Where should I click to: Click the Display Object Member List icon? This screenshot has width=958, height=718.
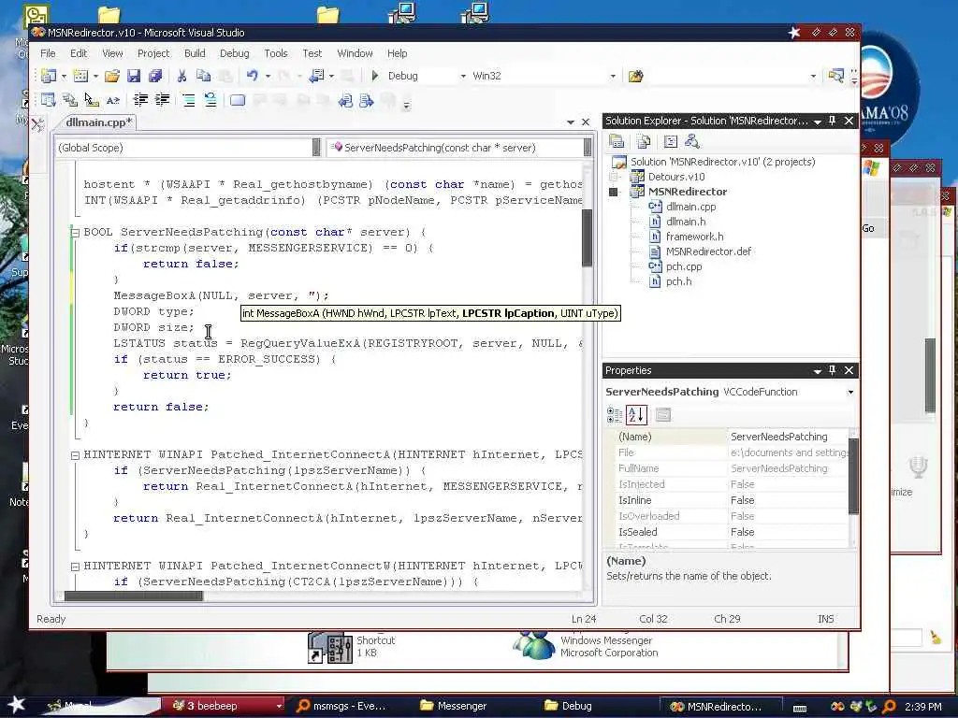click(x=49, y=100)
